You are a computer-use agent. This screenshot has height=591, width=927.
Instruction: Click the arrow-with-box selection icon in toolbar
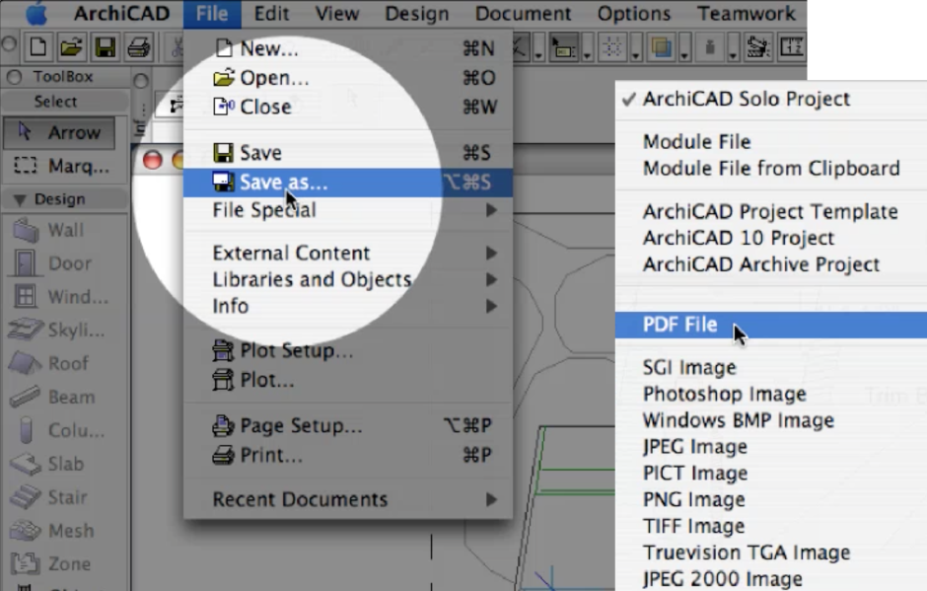(563, 46)
